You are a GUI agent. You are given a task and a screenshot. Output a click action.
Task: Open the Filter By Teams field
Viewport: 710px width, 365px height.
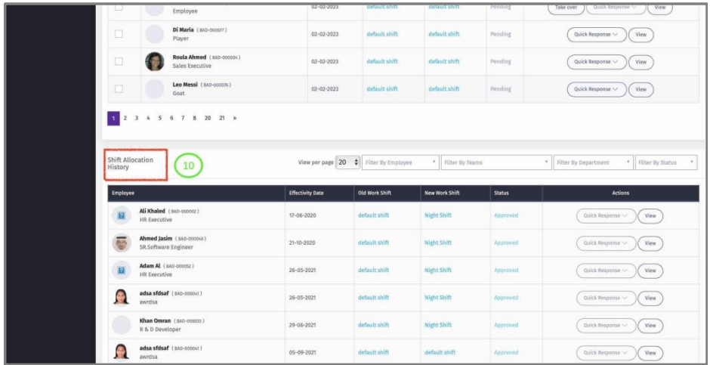[495, 162]
